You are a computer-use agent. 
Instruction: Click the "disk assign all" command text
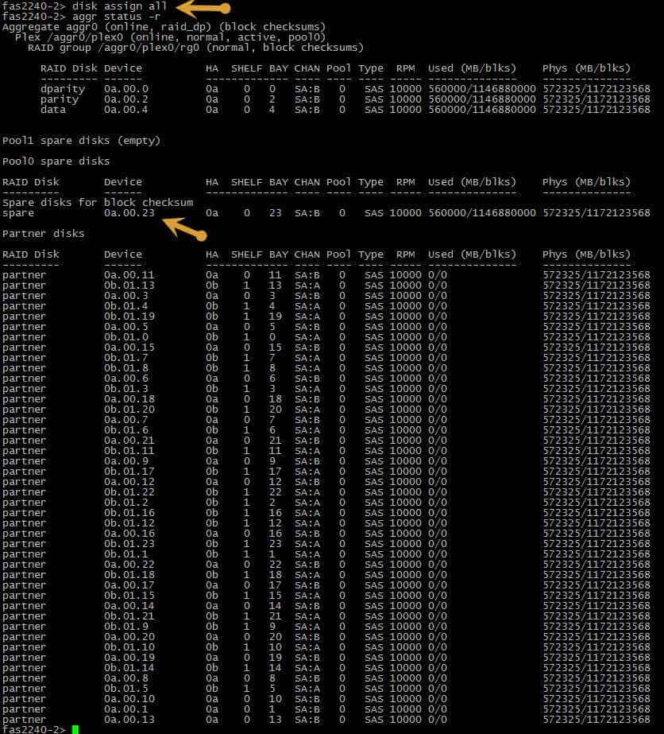[x=119, y=6]
